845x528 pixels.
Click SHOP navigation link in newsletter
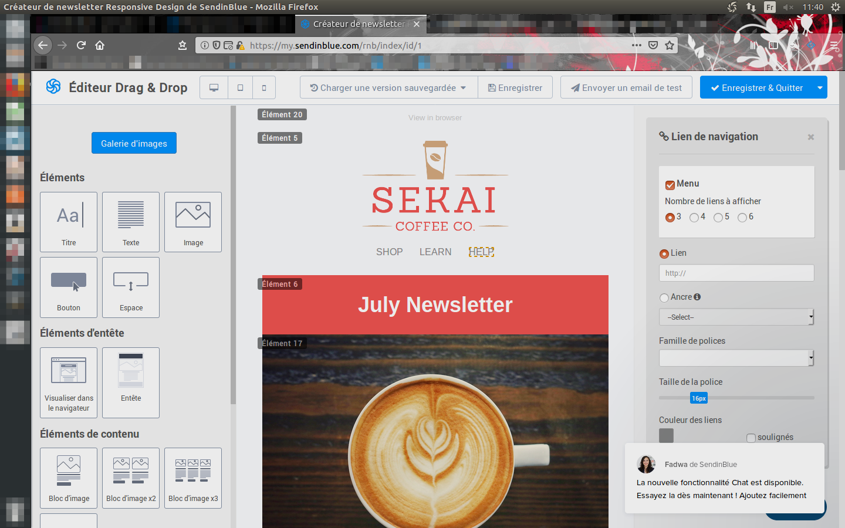coord(390,252)
